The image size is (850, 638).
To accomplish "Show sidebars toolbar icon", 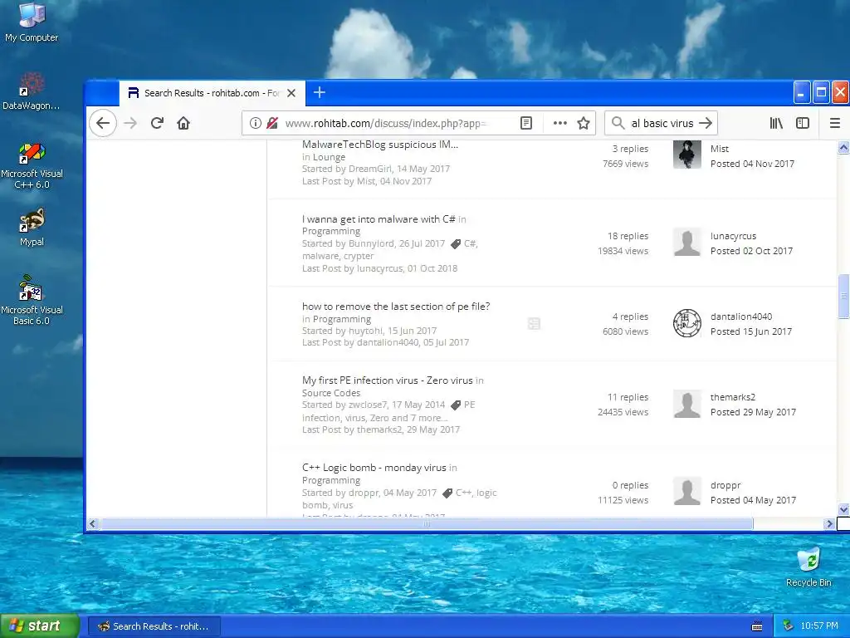I will [x=803, y=123].
